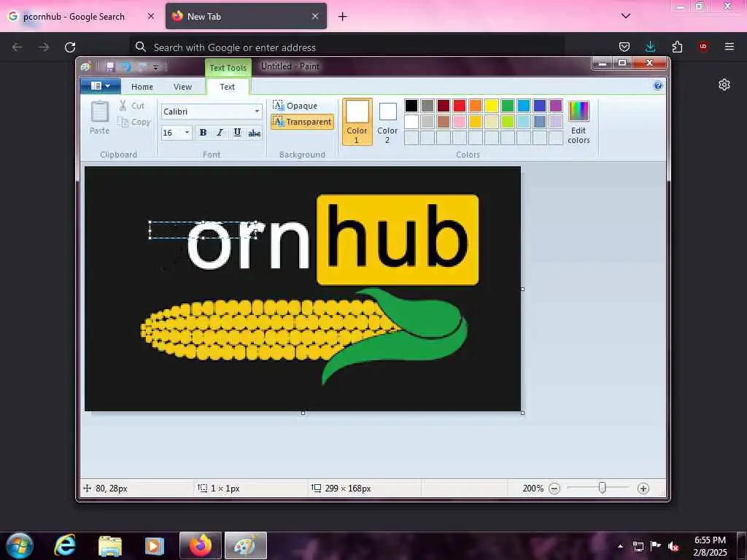Open the Firefox hamburger application menu

click(729, 47)
